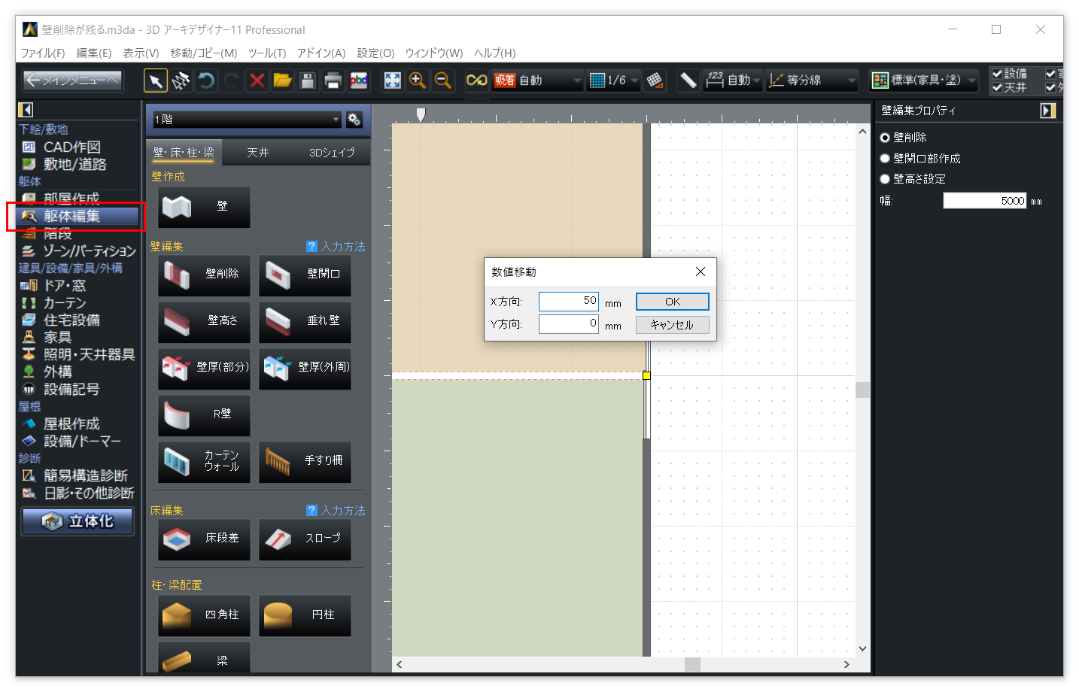Image resolution: width=1079 pixels, height=692 pixels.
Task: Select the arrow selection tool
Action: [x=156, y=80]
